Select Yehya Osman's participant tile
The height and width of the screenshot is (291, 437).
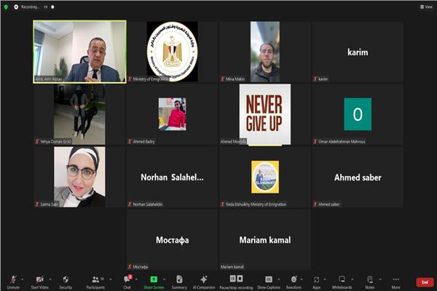coord(79,114)
